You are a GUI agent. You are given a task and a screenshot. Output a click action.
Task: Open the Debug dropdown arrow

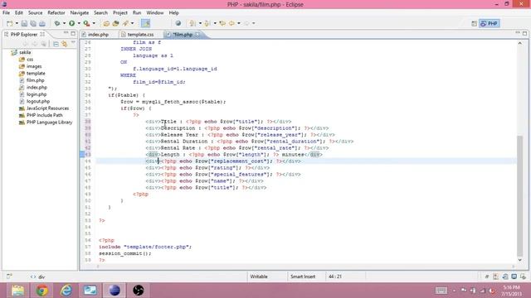[x=65, y=23]
